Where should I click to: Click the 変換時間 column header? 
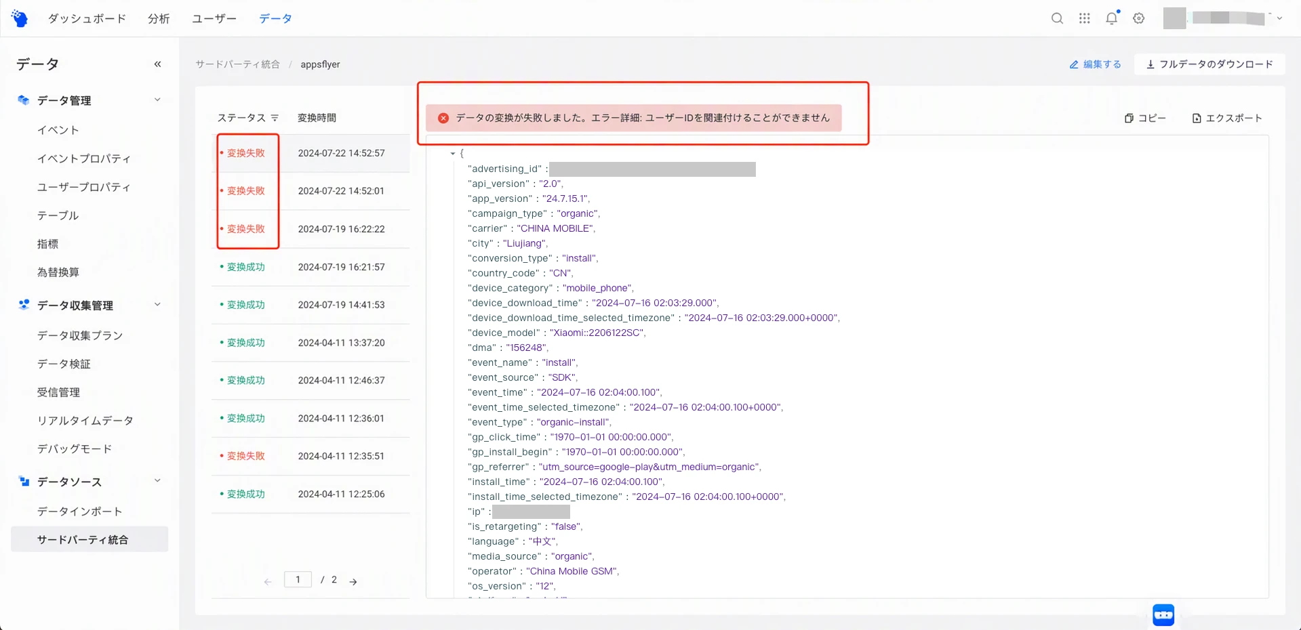317,118
